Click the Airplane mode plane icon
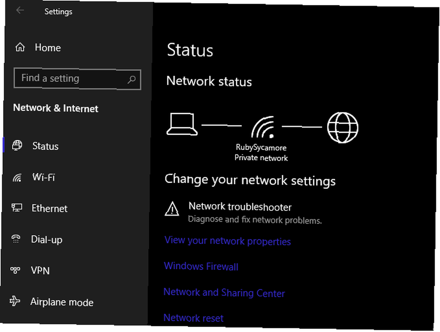The image size is (440, 332). [15, 301]
